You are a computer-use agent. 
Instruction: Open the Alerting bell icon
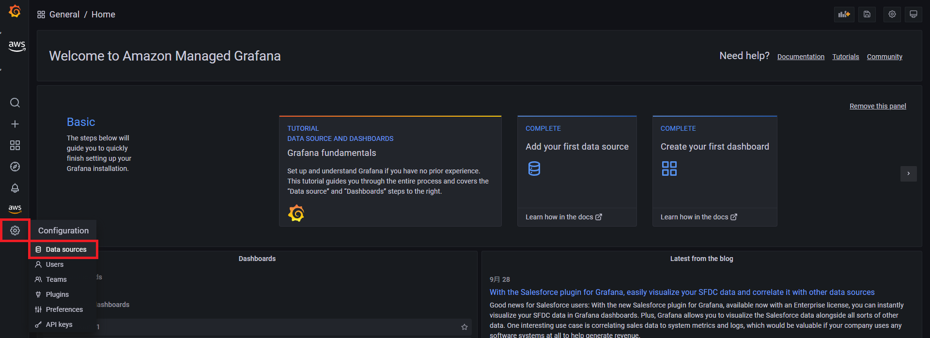(x=15, y=188)
